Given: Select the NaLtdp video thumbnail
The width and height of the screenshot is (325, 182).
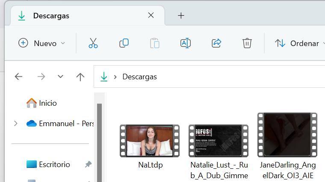Looking at the screenshot, I should [x=150, y=141].
